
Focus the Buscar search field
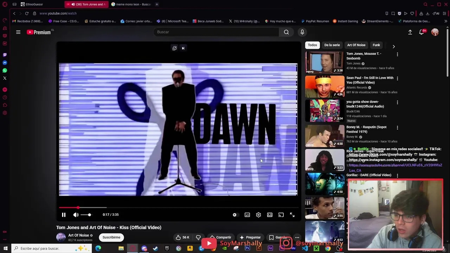pyautogui.click(x=216, y=32)
